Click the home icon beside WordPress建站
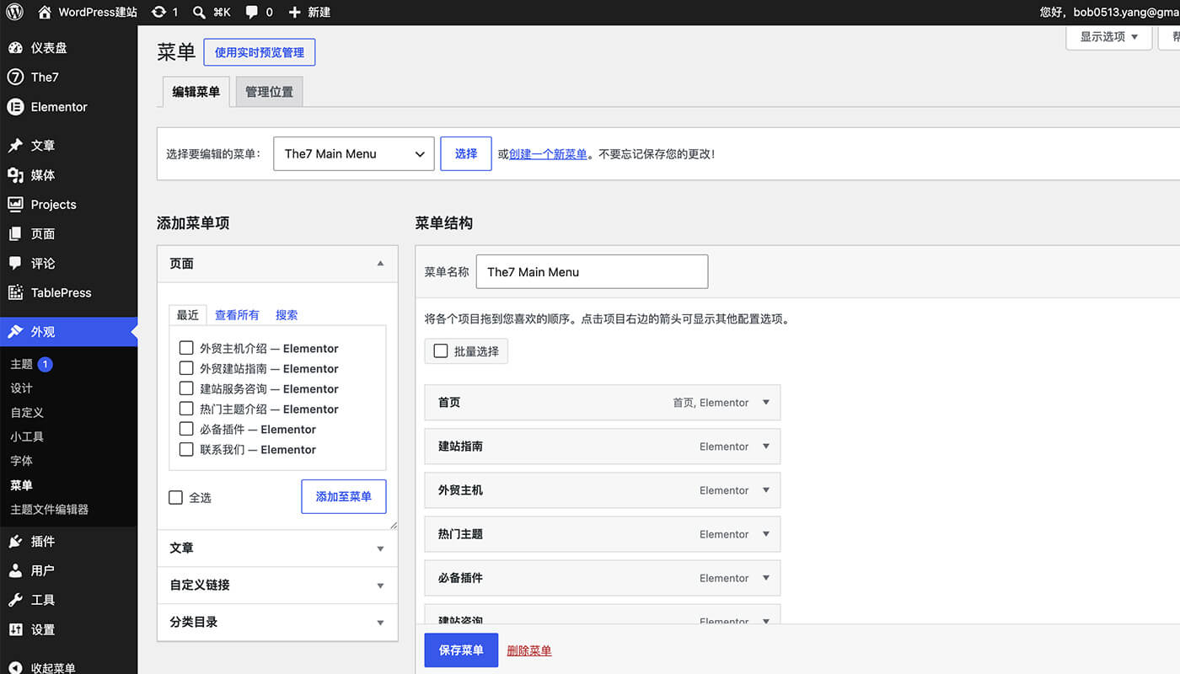The width and height of the screenshot is (1180, 674). (45, 12)
